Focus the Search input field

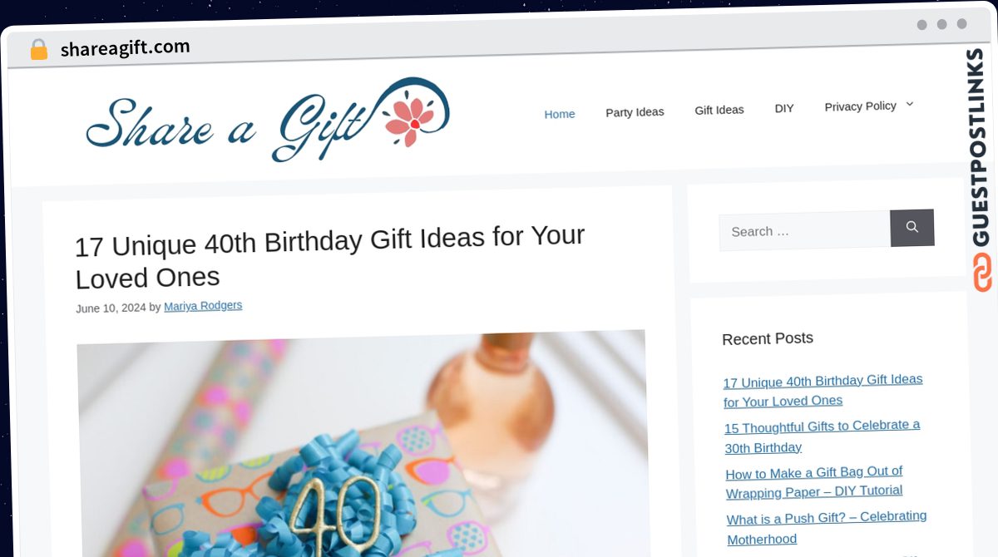coord(805,231)
